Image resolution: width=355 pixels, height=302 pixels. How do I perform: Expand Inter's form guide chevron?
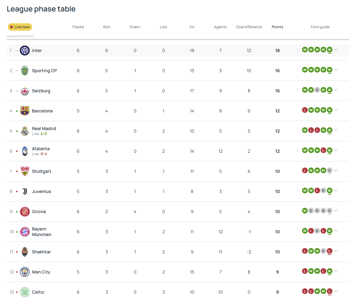pyautogui.click(x=336, y=50)
